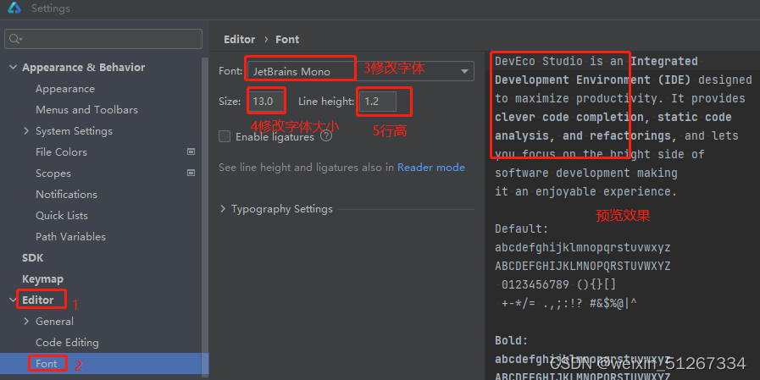Collapse the Appearance & Behavior section
This screenshot has width=760, height=380.
pyautogui.click(x=13, y=68)
